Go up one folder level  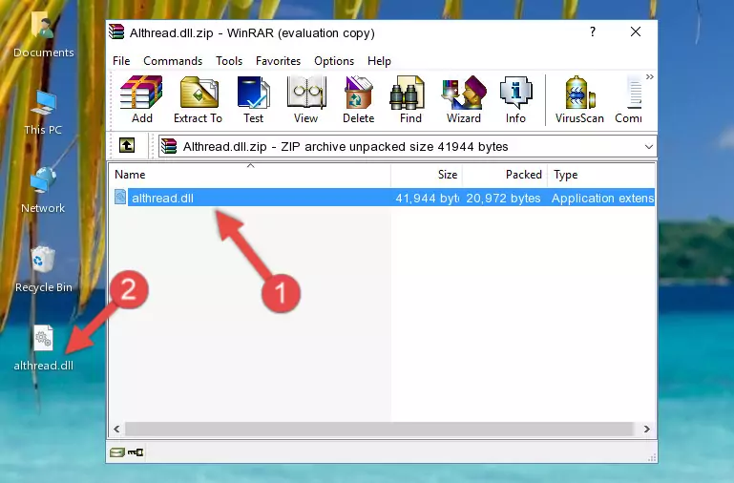pyautogui.click(x=127, y=145)
